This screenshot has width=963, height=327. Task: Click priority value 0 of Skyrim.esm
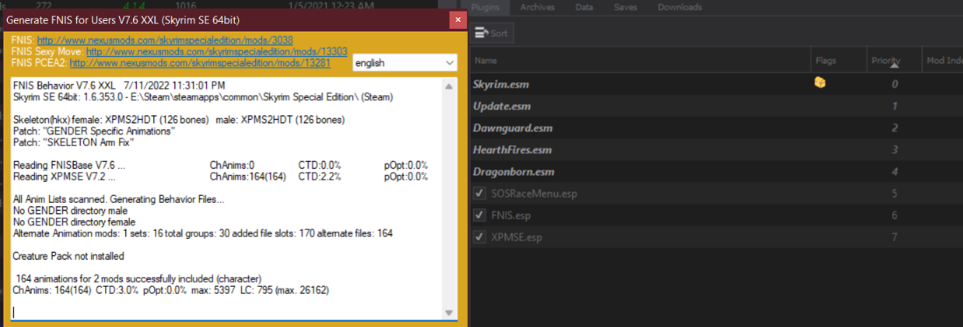(x=895, y=84)
